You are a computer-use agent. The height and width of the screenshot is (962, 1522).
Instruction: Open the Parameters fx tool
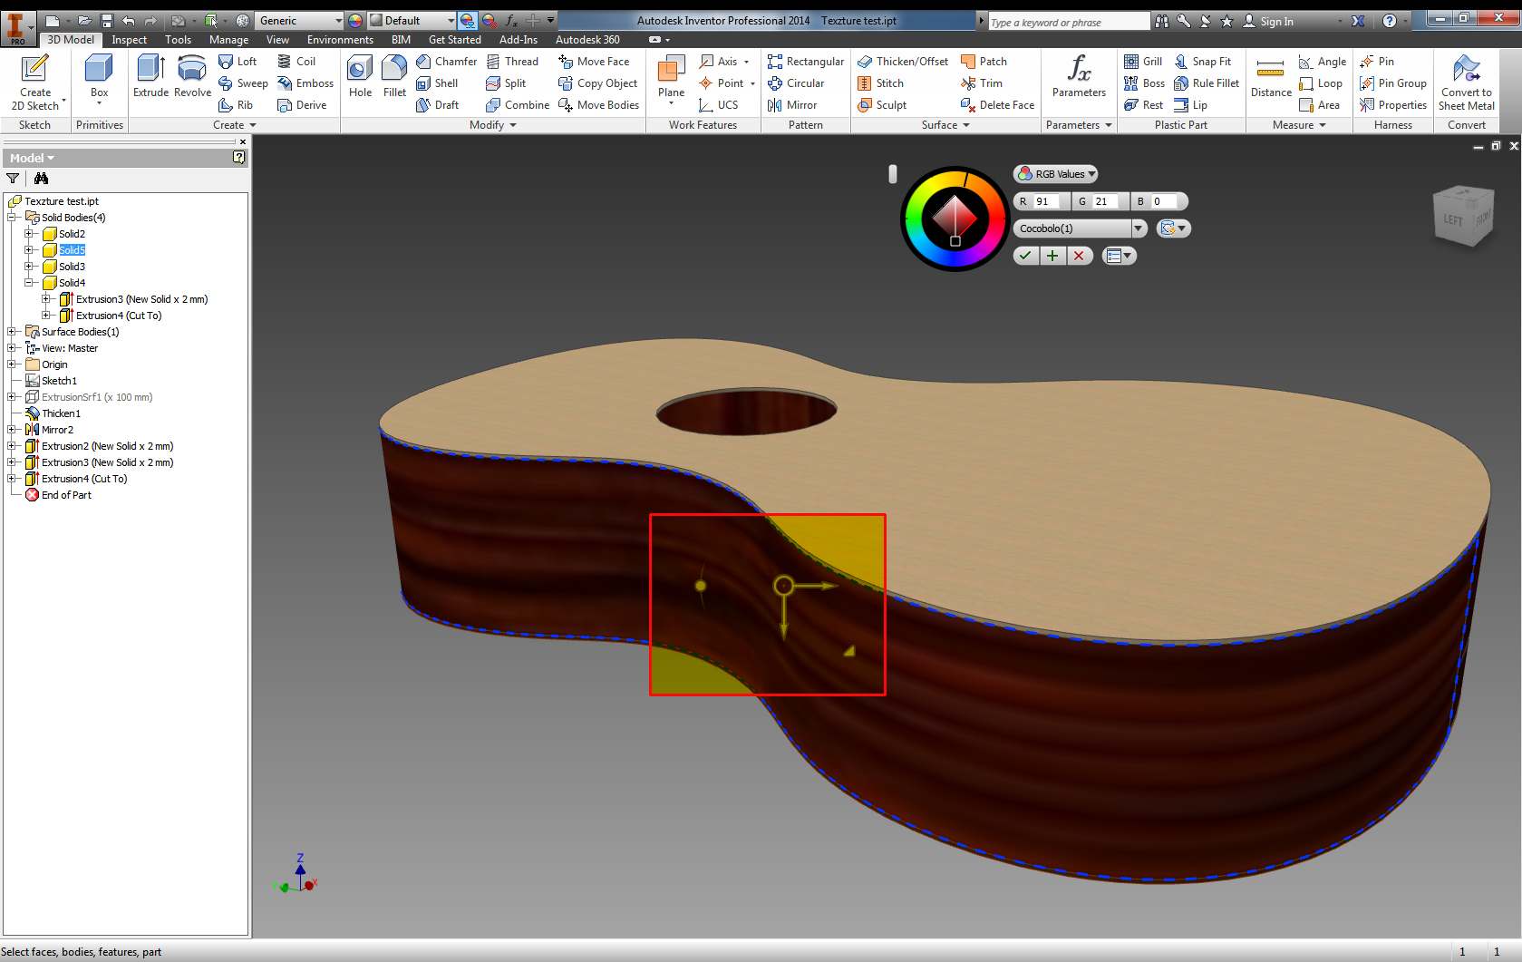1079,75
